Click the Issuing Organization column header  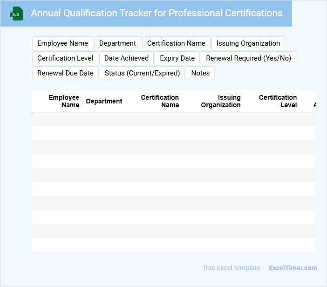[221, 101]
